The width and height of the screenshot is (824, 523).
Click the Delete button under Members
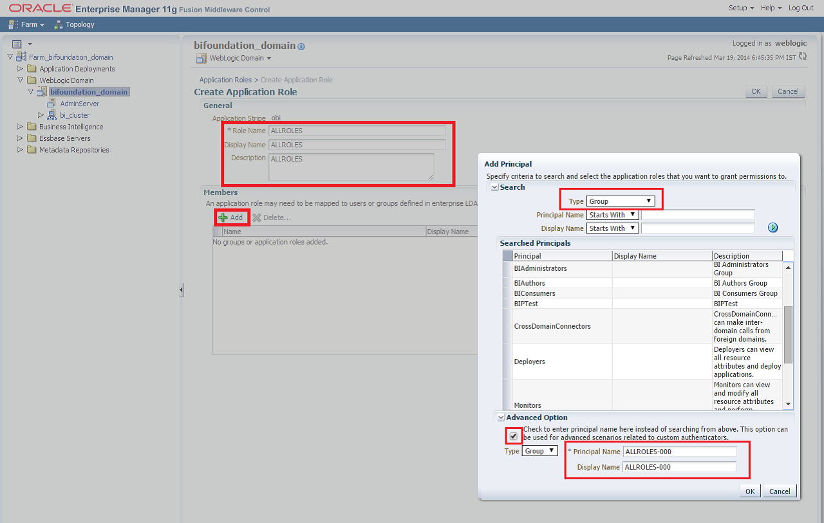pos(272,217)
